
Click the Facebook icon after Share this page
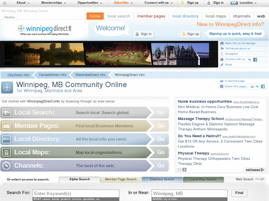tap(263, 87)
